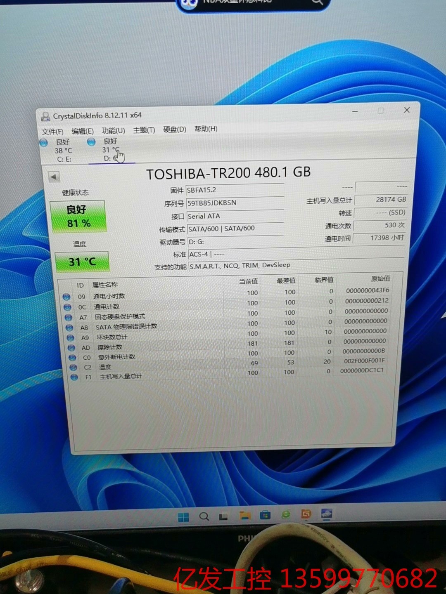Click the host writes value 28174 GB
Screen dimensions: 446x594
point(381,200)
